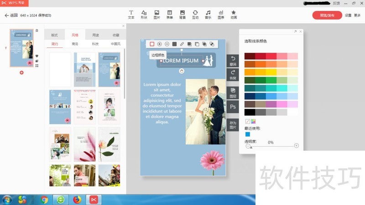Click the last arrange icon in floating toolbar
Image resolution: width=365 pixels, height=205 pixels.
[x=212, y=44]
